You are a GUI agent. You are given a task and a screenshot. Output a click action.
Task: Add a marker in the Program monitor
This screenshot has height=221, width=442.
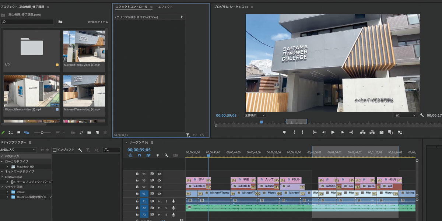(x=284, y=132)
